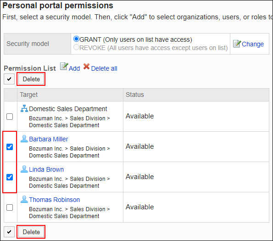Select the GRANT security model radio button
Screen dimensions: 273x241
tap(76, 39)
